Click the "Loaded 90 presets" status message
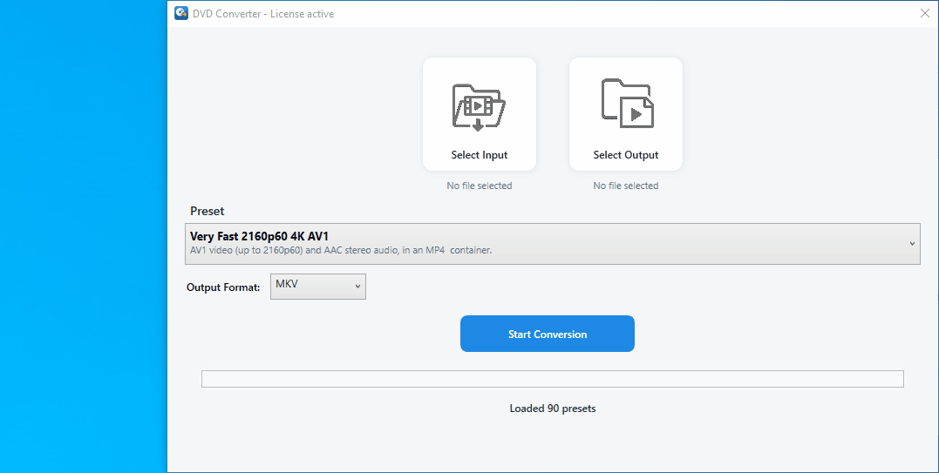Viewport: 939px width, 473px height. [x=552, y=409]
